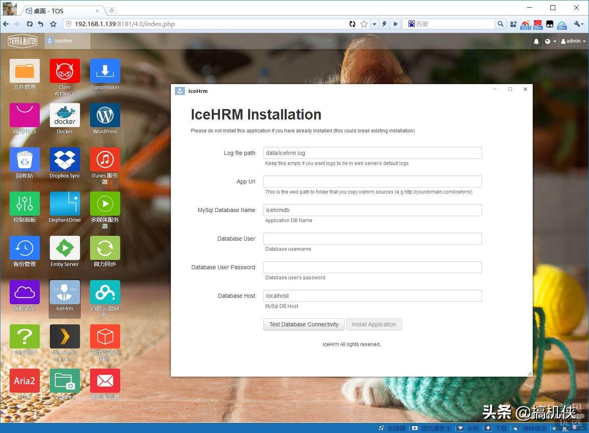Expand the globe language dropdown

[x=550, y=41]
